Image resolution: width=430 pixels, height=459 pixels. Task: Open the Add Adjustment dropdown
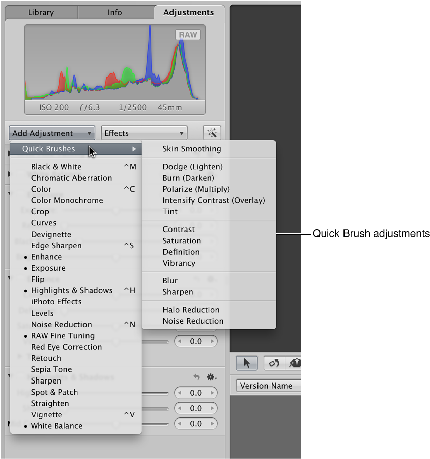pyautogui.click(x=51, y=133)
